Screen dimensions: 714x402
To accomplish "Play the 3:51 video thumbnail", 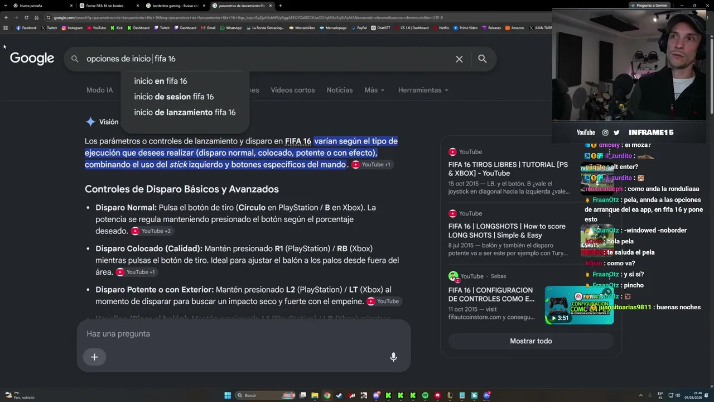I will 579,305.
